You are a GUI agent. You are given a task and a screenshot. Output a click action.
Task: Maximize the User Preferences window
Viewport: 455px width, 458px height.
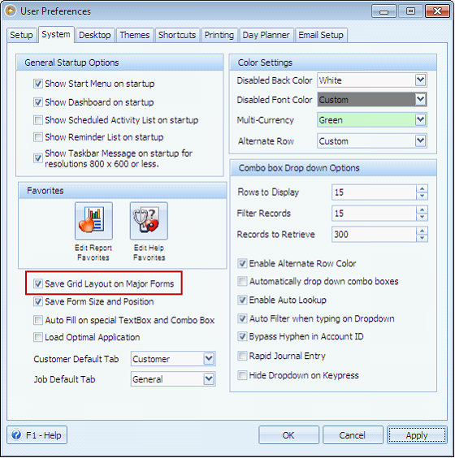pos(410,11)
